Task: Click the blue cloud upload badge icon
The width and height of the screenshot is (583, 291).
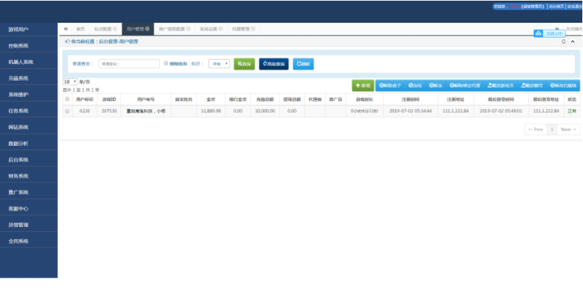Action: pos(538,33)
